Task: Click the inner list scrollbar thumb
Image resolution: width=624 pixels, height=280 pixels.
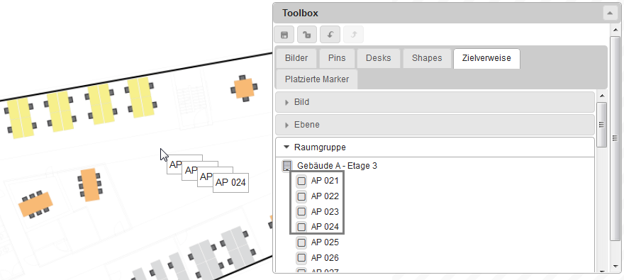Action: coord(602,125)
